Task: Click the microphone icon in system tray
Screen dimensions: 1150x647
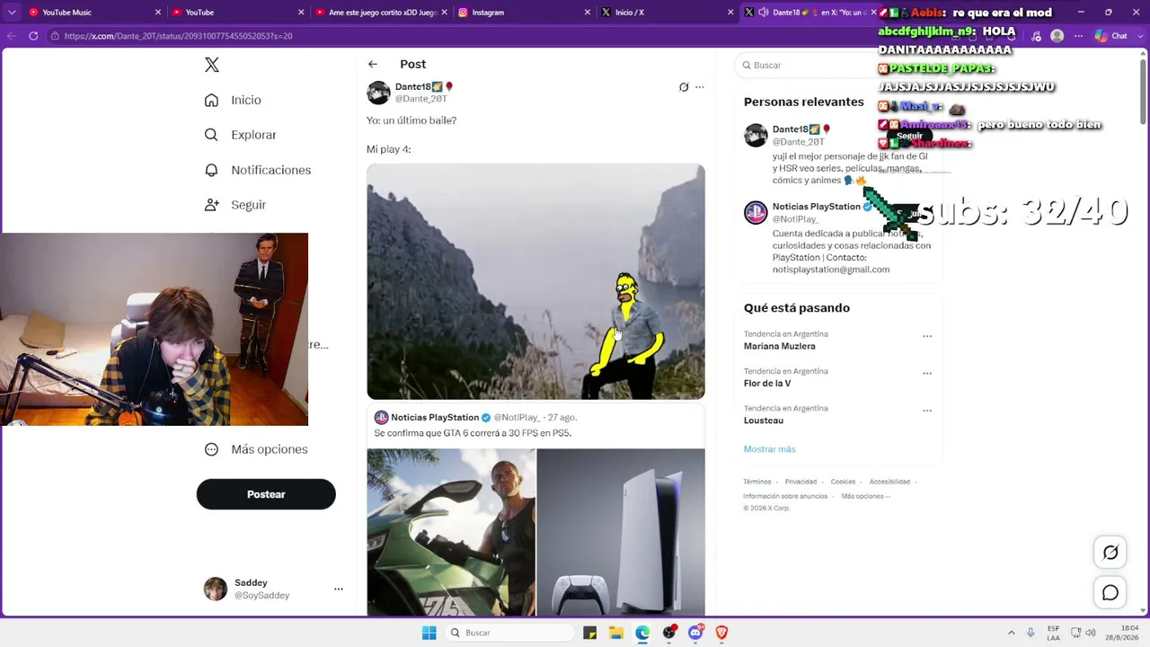Action: coord(1031,633)
